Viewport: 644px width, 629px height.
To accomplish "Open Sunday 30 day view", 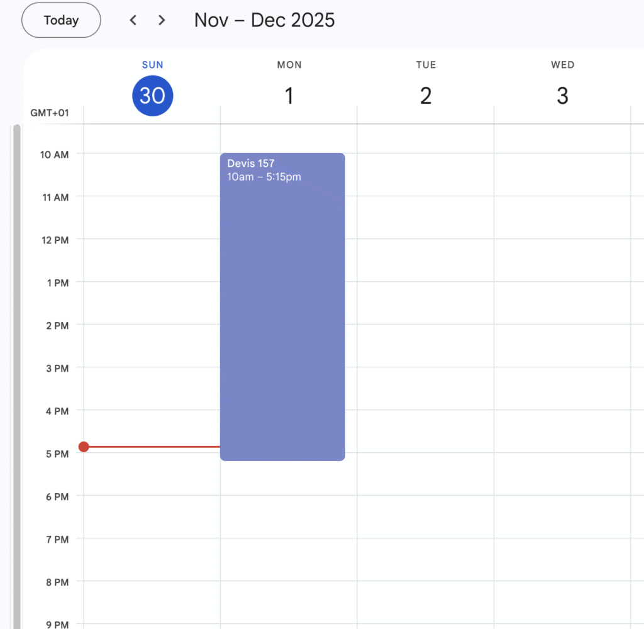I will click(152, 96).
